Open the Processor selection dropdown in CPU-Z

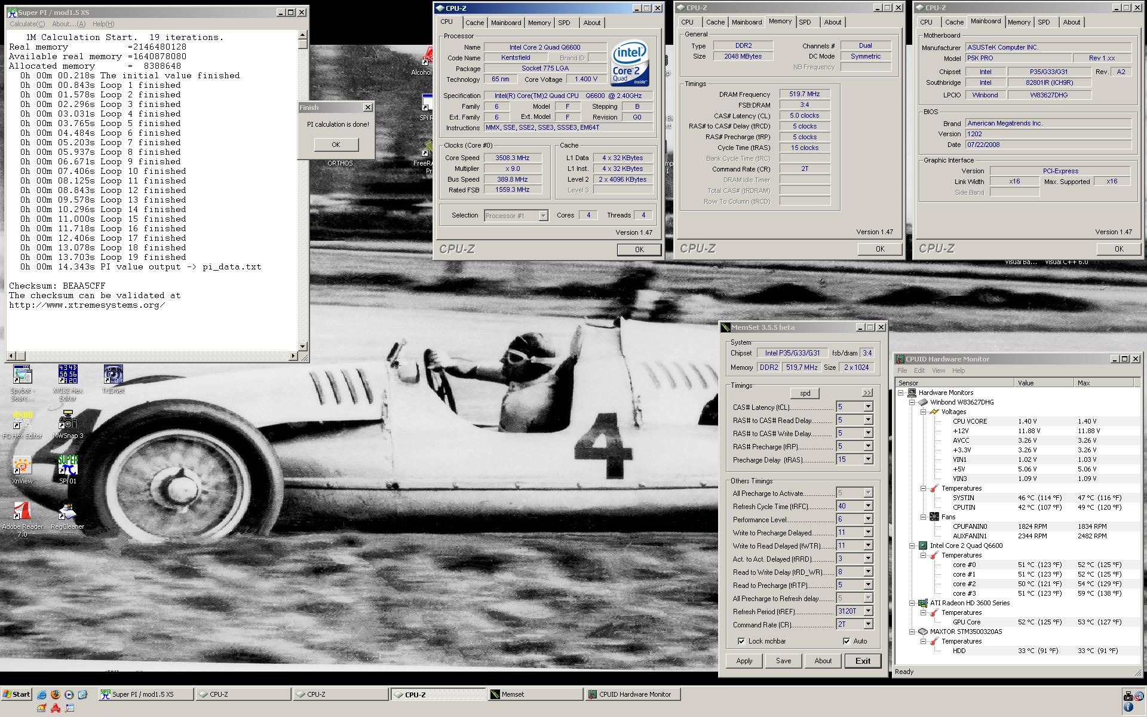(x=542, y=215)
